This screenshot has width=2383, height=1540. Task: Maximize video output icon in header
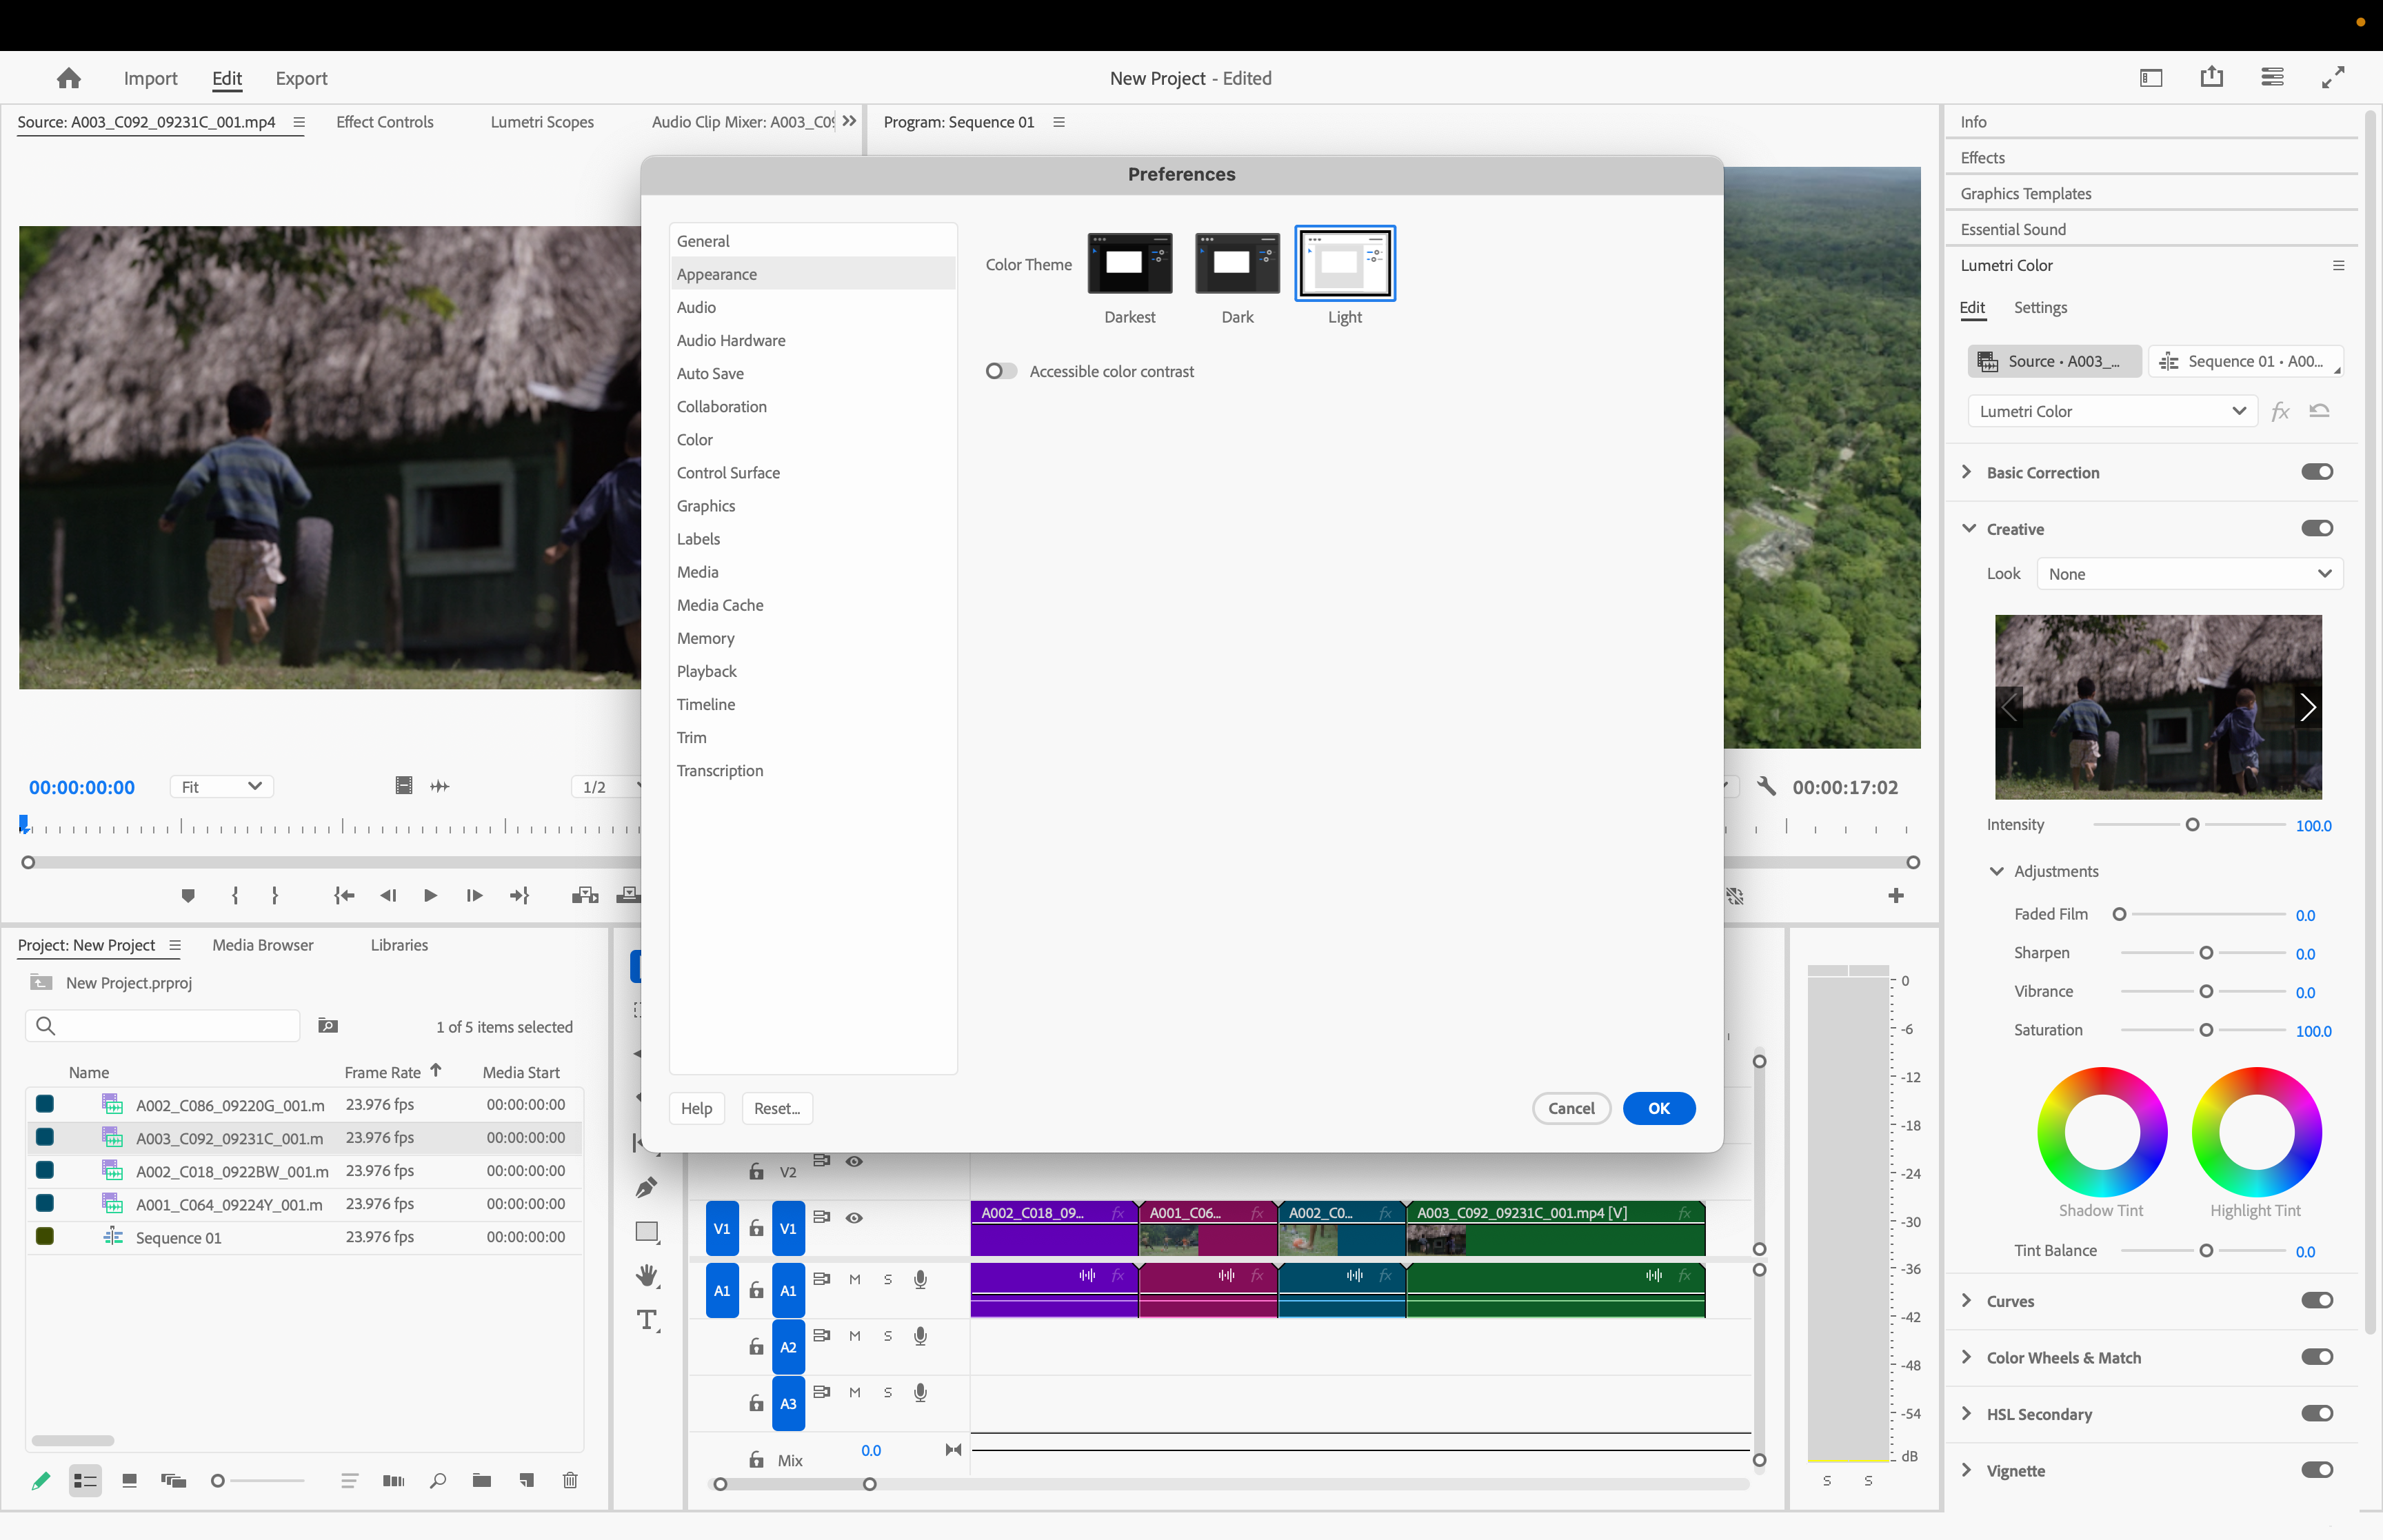click(x=2333, y=77)
